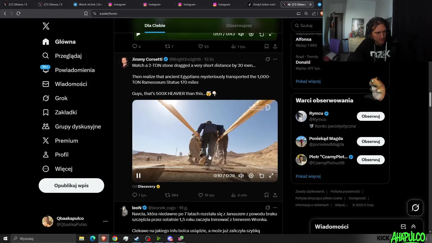The image size is (432, 243).
Task: Enter fullscreen on top feed video
Action: [271, 34]
